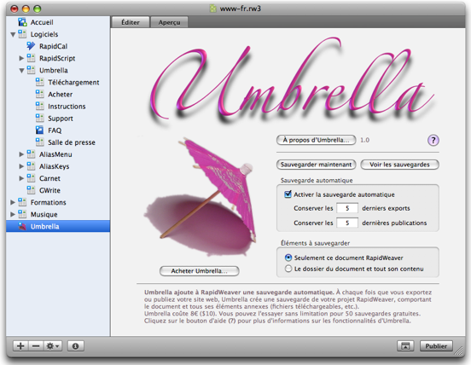471x365 pixels.
Task: Click the RapidScript page icon
Action: coord(32,58)
